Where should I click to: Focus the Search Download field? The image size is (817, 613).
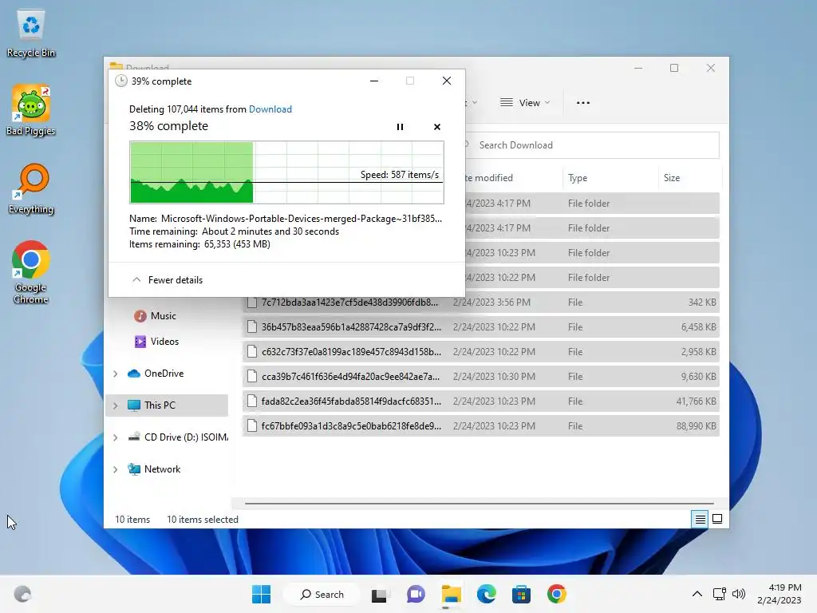pos(591,145)
